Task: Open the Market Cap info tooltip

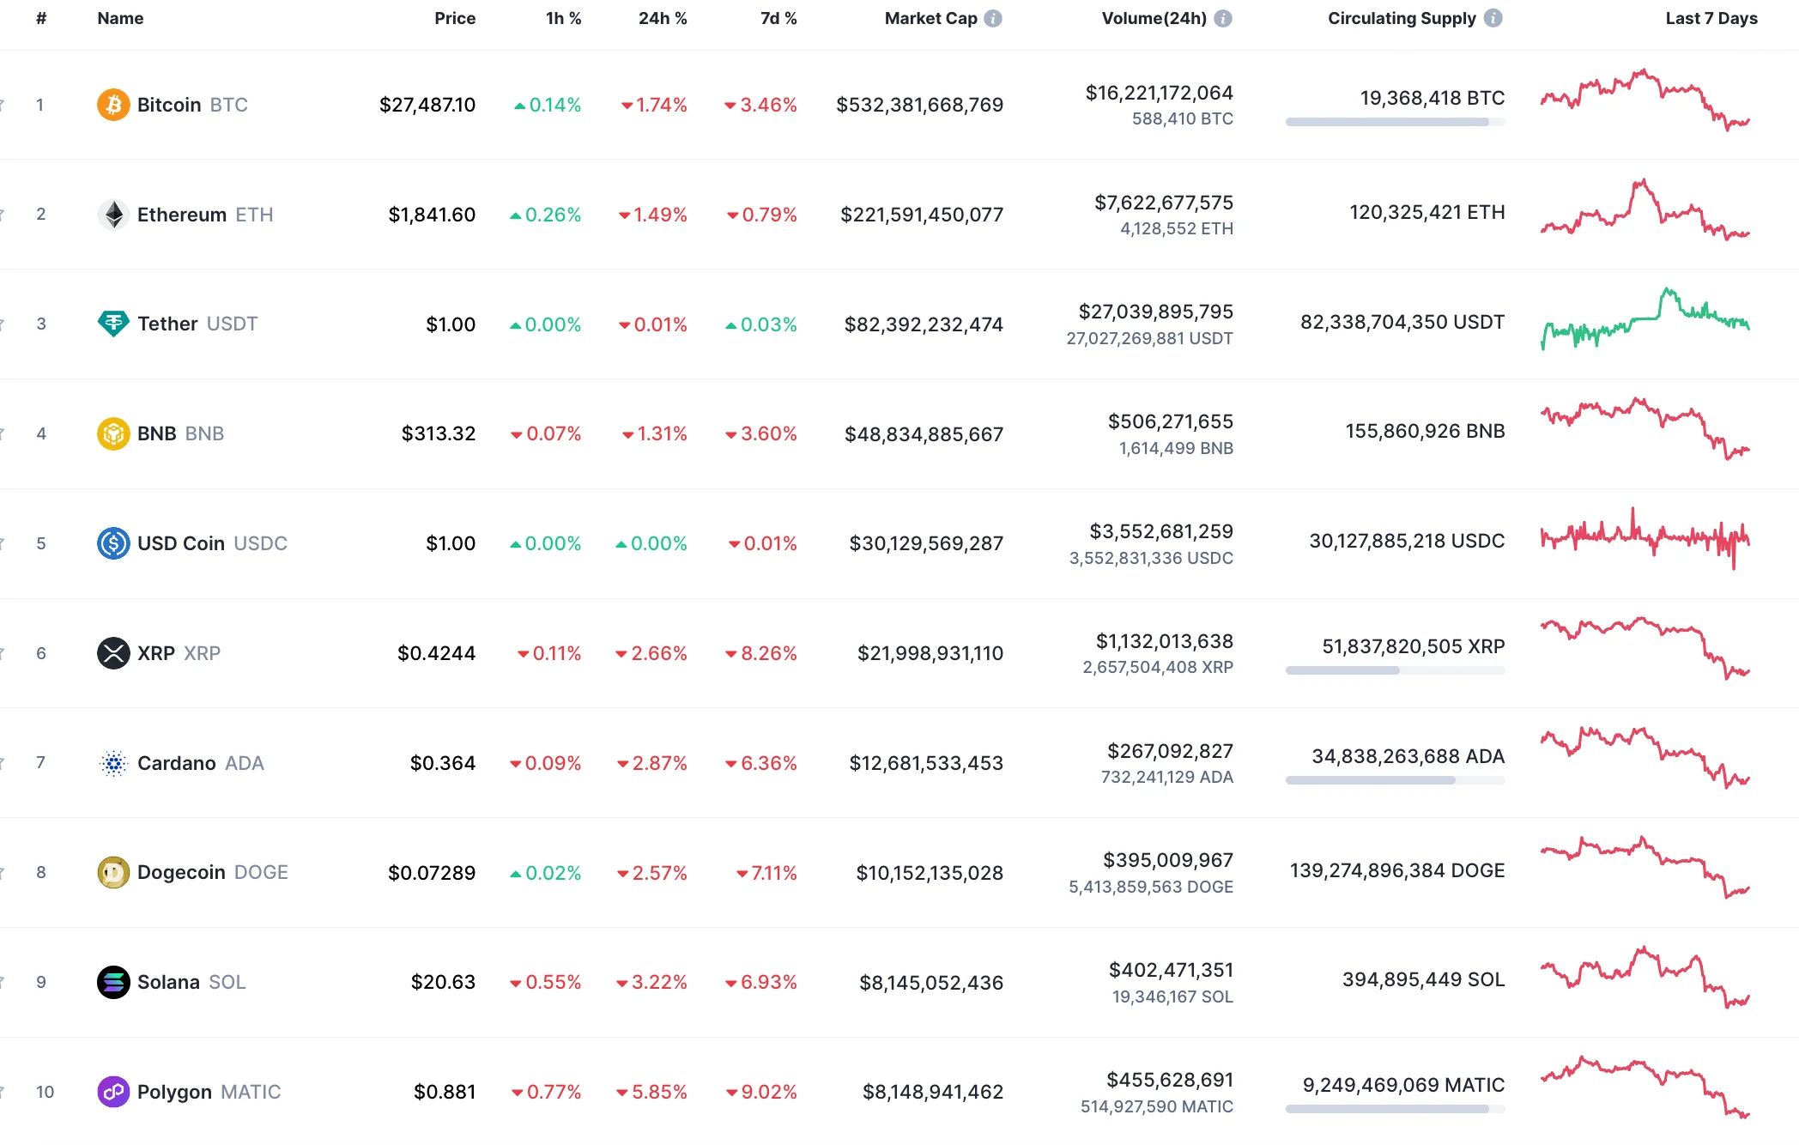Action: click(x=994, y=17)
